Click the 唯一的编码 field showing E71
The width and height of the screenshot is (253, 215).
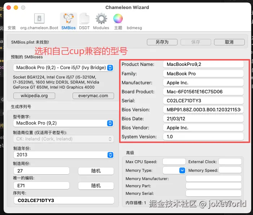pos(42,186)
